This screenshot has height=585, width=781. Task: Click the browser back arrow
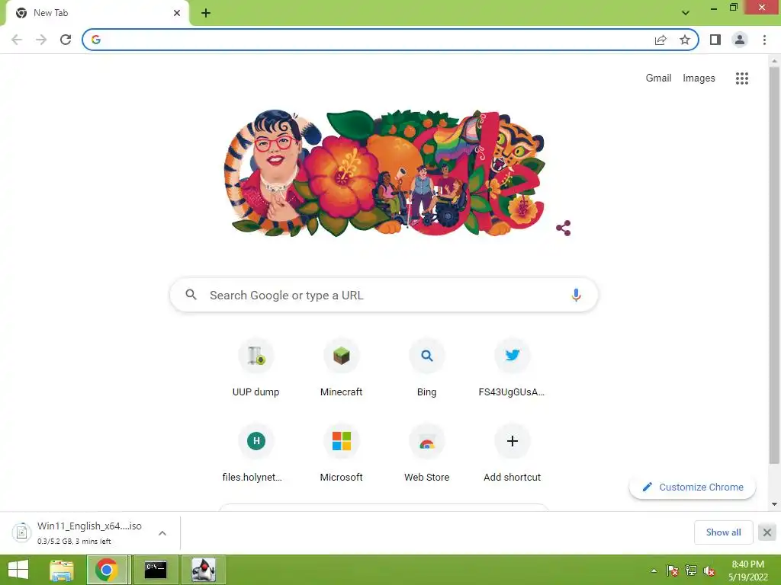(x=17, y=40)
